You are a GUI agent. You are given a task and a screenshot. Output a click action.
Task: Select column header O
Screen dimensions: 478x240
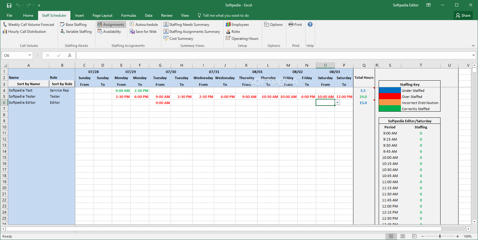click(325, 65)
